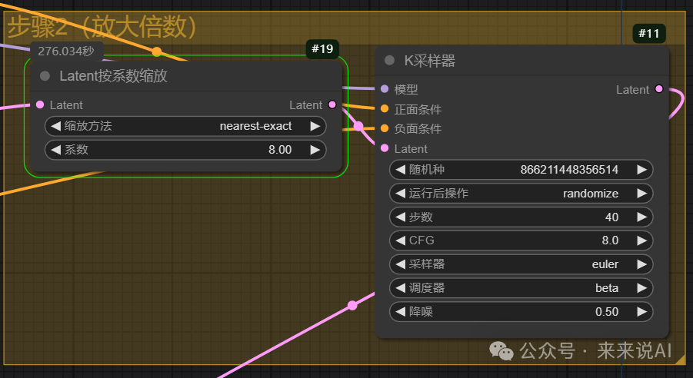
Task: Decrease 随机种 value with left arrow
Action: point(401,170)
